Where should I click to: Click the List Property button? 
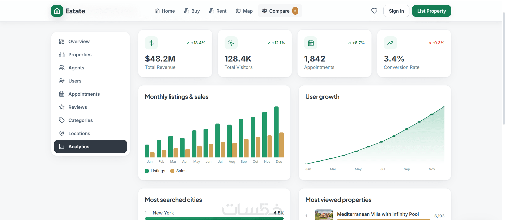click(432, 11)
